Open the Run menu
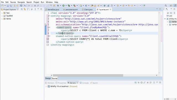The image size is (177, 100). pyautogui.click(x=42, y=2)
